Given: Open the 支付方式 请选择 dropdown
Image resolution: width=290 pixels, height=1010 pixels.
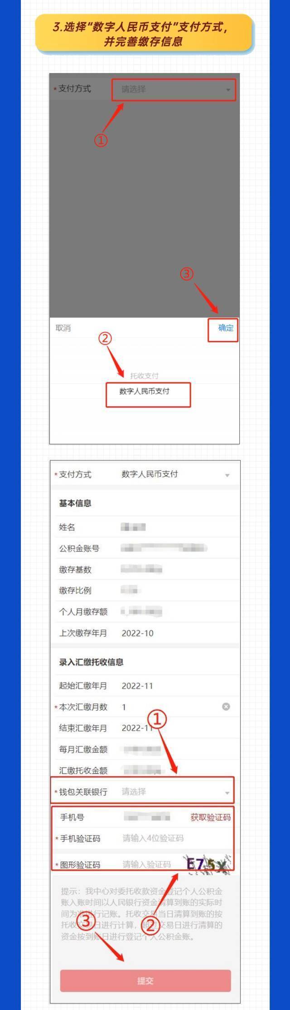Looking at the screenshot, I should tap(174, 89).
